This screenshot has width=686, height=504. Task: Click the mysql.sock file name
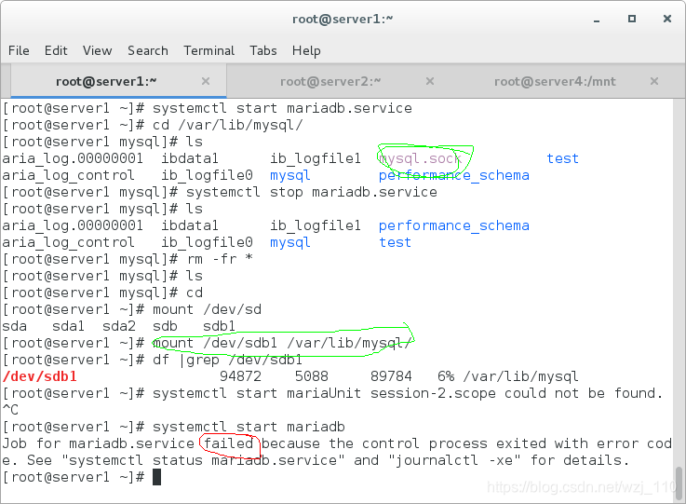420,158
